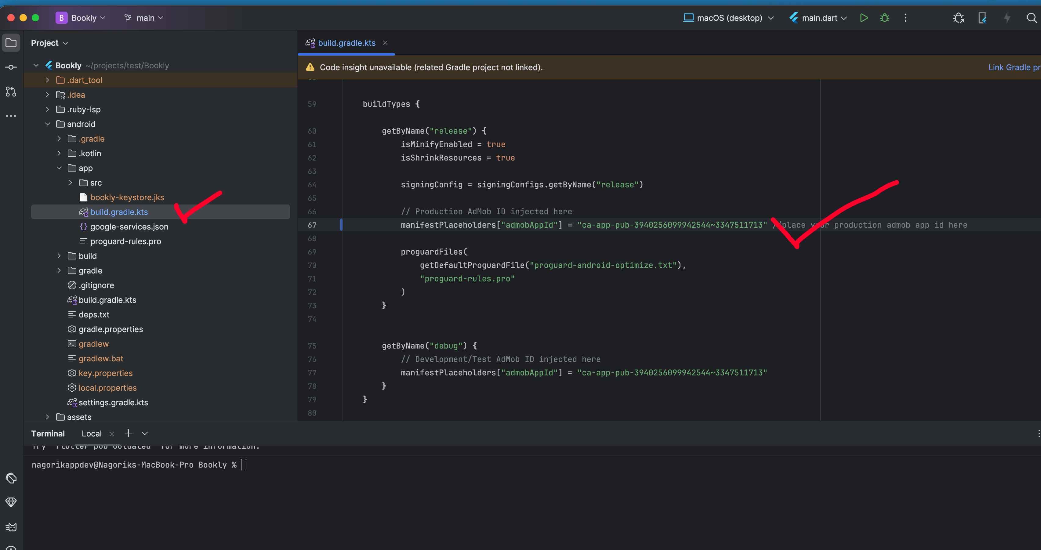
Task: Open Search Everywhere magnifier icon
Action: pos(1031,18)
